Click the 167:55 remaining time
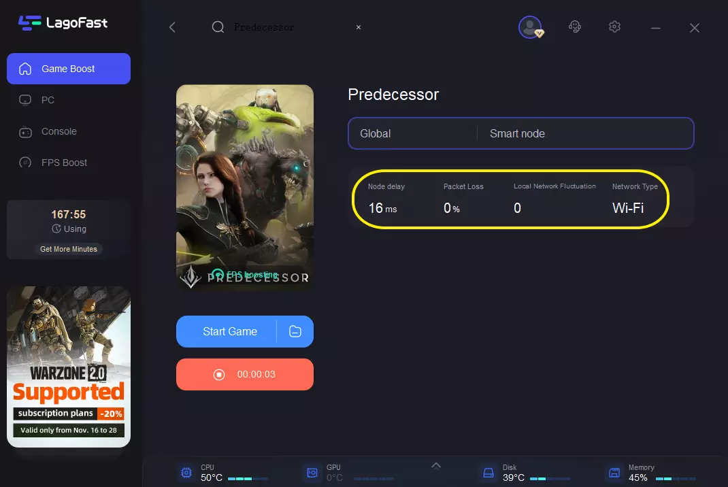728x487 pixels. click(x=69, y=214)
